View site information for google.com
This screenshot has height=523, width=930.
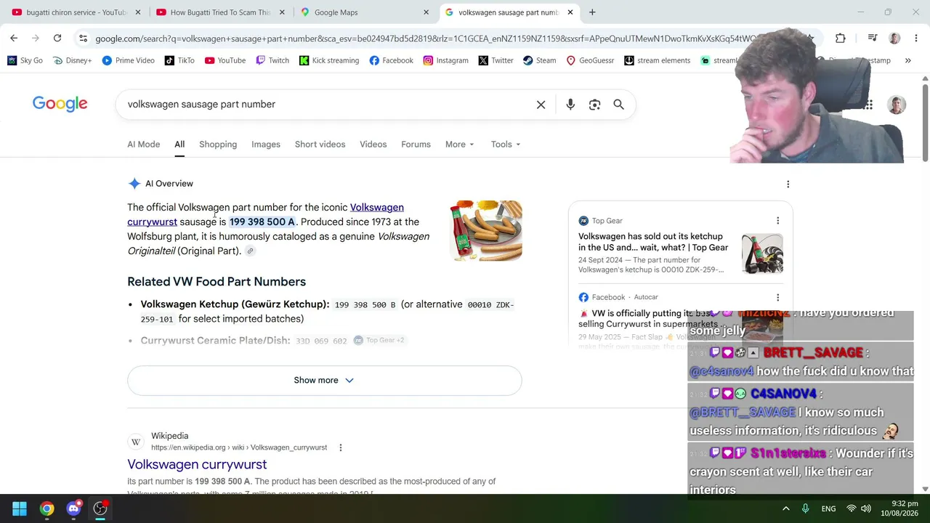[x=83, y=38]
